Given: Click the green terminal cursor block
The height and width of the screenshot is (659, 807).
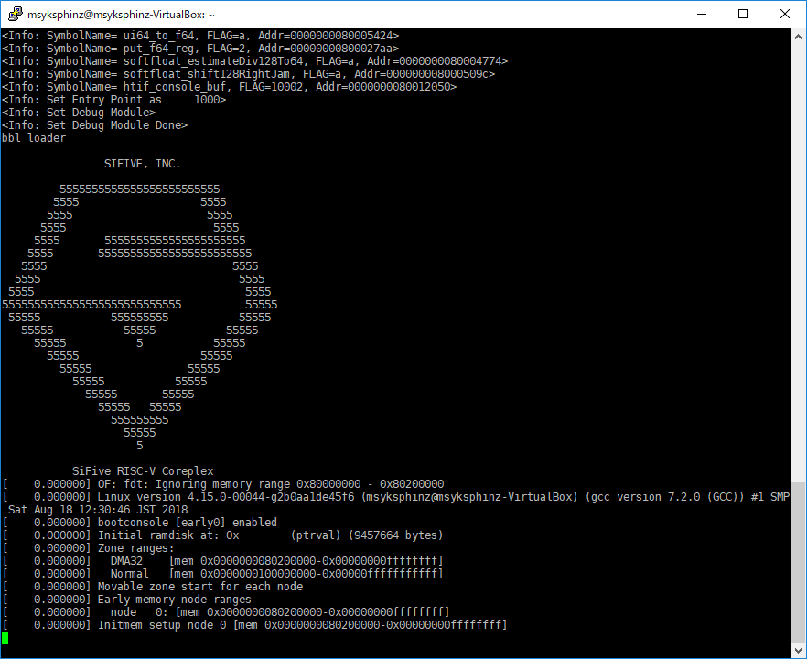Looking at the screenshot, I should [5, 638].
